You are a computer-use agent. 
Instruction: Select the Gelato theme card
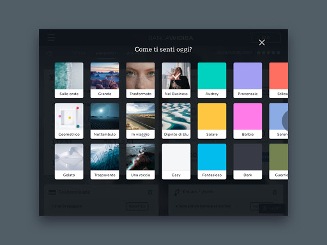coord(69,161)
